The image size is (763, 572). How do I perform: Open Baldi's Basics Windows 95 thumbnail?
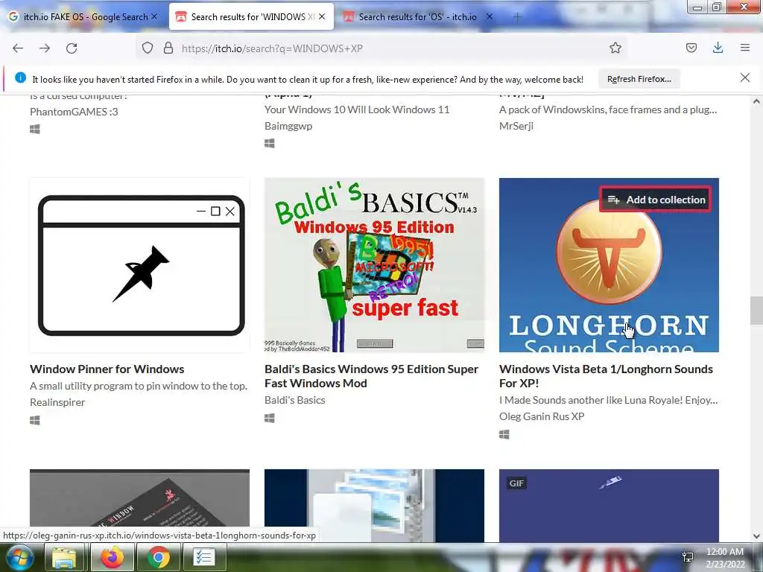point(374,265)
